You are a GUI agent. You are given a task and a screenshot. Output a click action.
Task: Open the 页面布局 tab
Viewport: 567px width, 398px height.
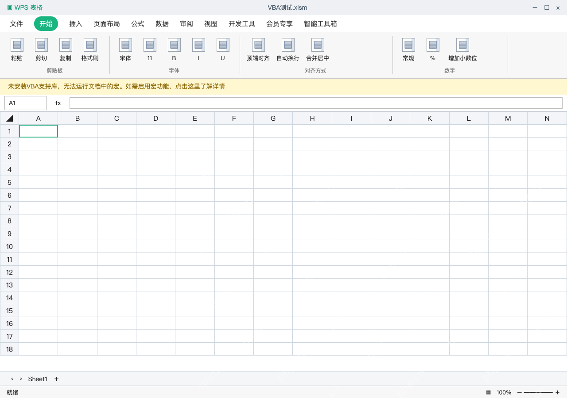(107, 24)
